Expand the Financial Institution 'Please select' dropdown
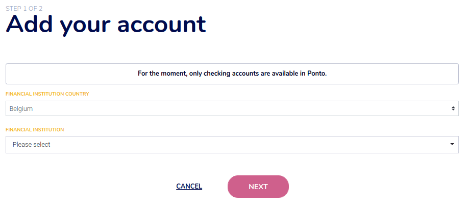Screen dimensions: 468x205 (232, 145)
